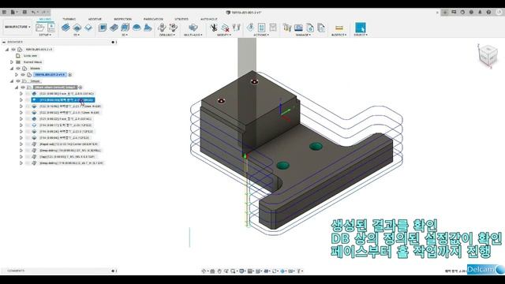The width and height of the screenshot is (505, 284).
Task: Open the Post Library icon
Action: pos(310,28)
